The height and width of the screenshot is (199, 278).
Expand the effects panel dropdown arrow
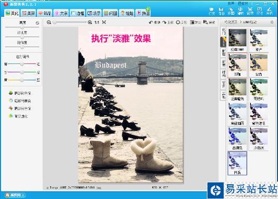click(272, 22)
